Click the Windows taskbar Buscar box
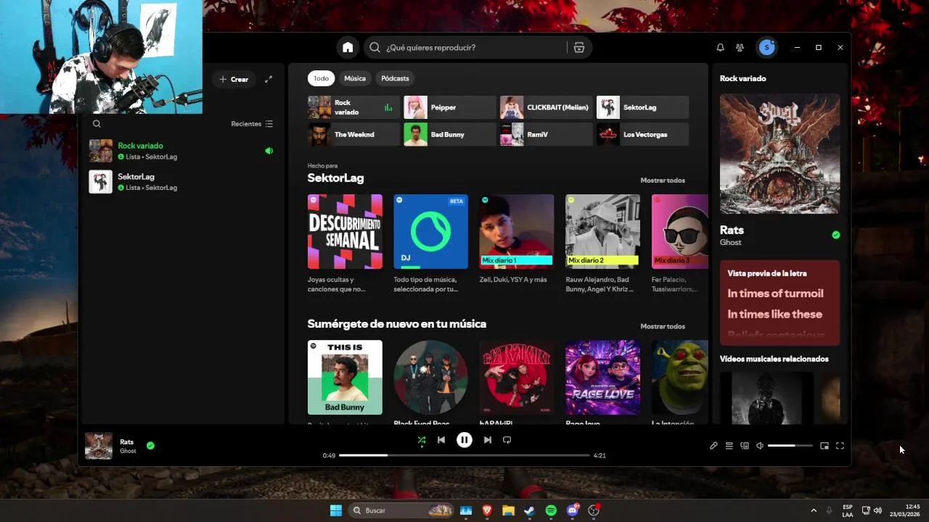The height and width of the screenshot is (522, 929). tap(401, 510)
